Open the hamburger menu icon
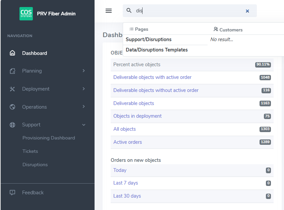This screenshot has width=284, height=210. (x=109, y=11)
